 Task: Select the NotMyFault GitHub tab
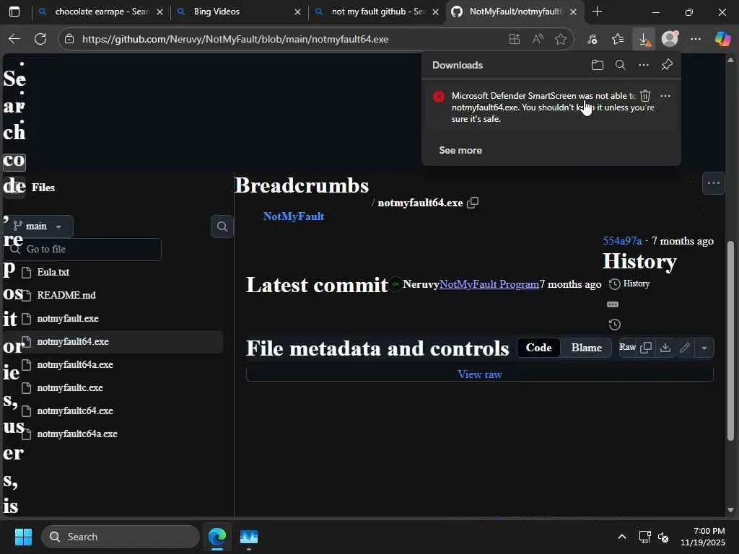514,12
